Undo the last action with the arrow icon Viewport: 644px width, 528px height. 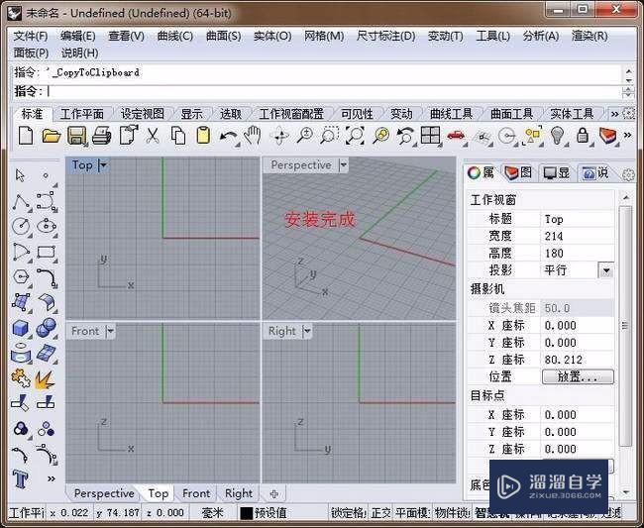(x=228, y=136)
